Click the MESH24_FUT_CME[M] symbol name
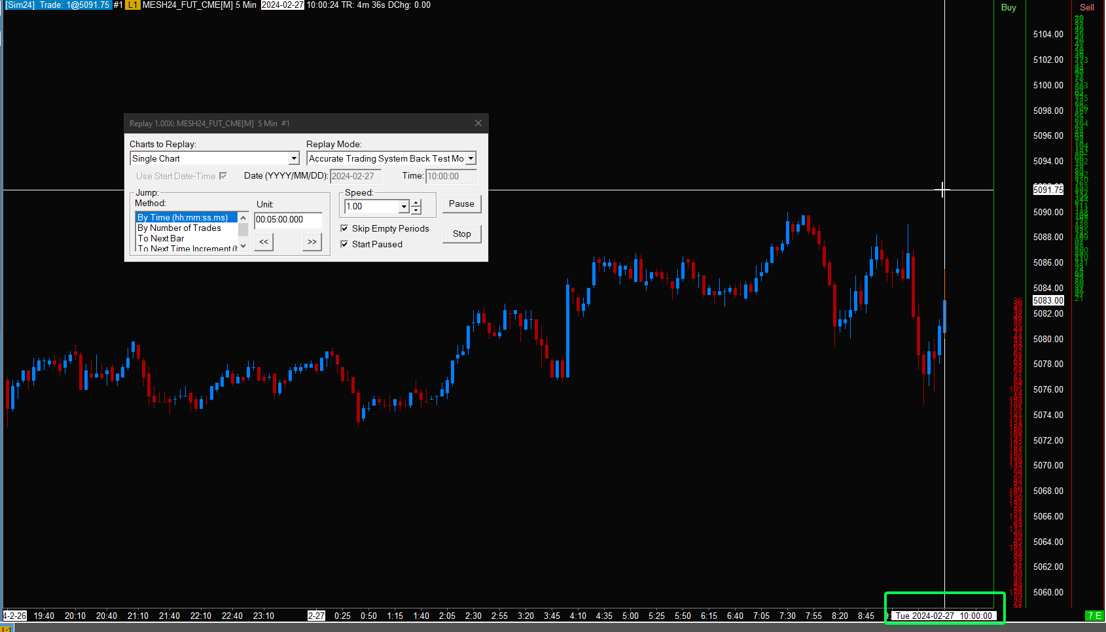This screenshot has width=1106, height=632. coord(187,5)
